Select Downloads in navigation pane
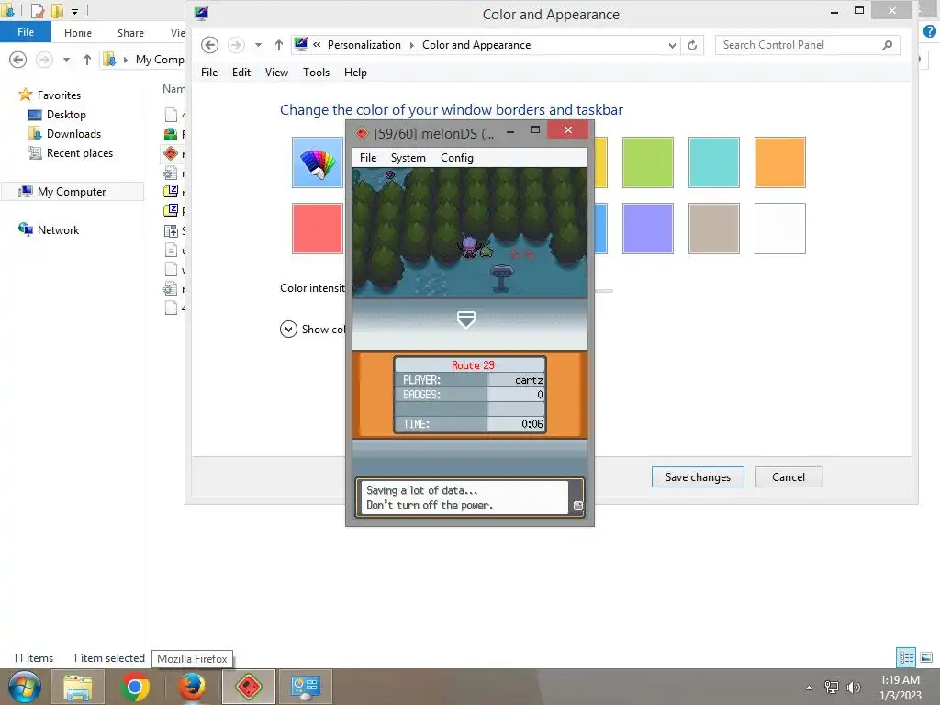The image size is (940, 705). click(73, 134)
